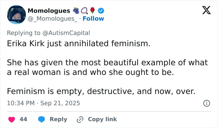Follow the Momologues account

[93, 19]
